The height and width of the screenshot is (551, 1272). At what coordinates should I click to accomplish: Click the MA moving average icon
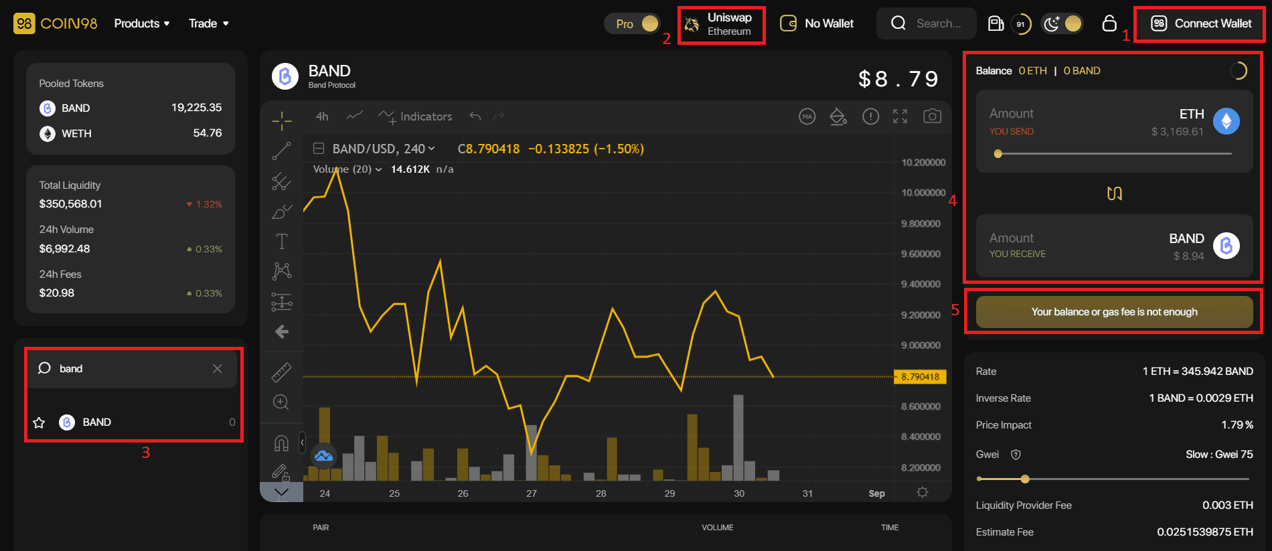(x=807, y=116)
